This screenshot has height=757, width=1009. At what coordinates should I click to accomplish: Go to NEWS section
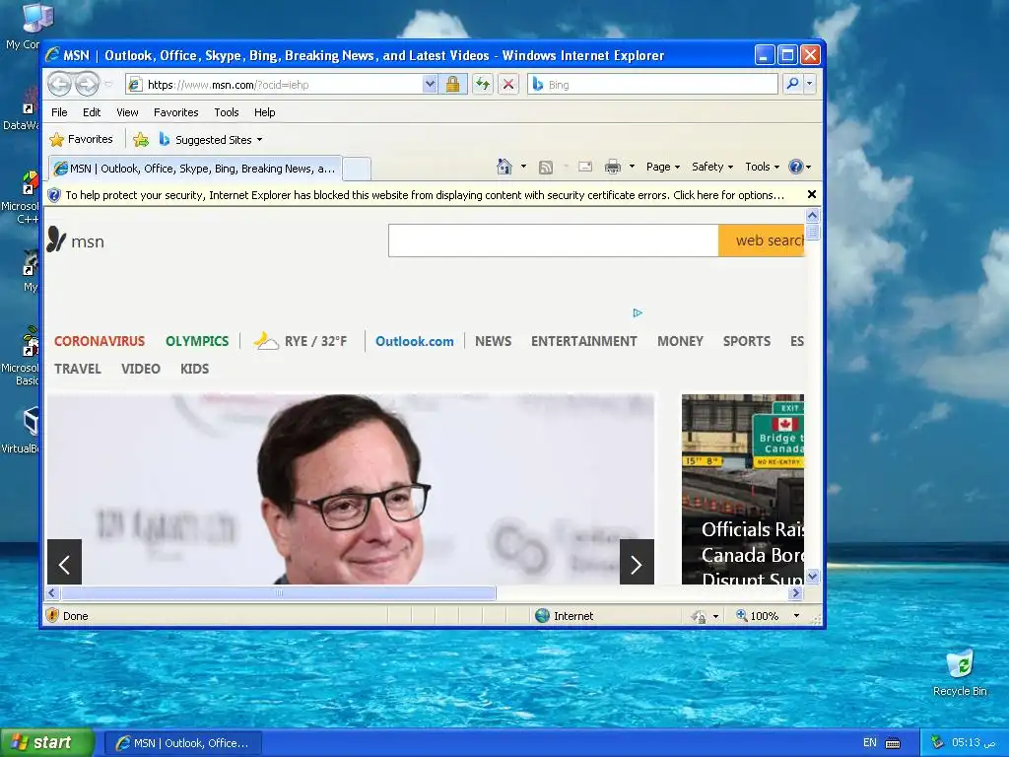[x=493, y=341]
